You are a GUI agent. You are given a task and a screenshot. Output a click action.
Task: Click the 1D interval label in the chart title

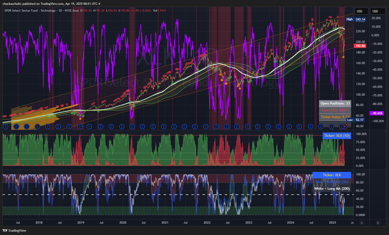coord(60,11)
